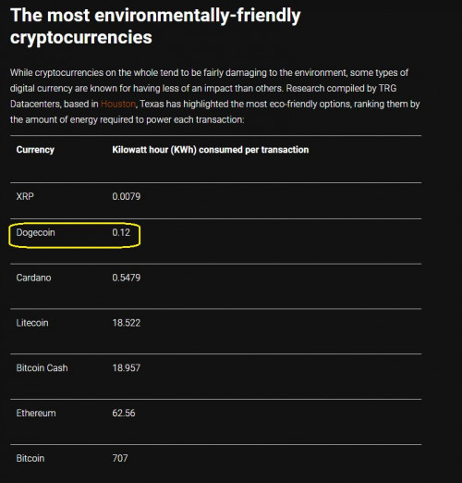Click the 707 value for Bitcoin
This screenshot has width=462, height=483.
pos(120,458)
